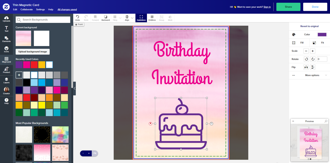Select the Text tool in sidebar
Viewport: 330px width, 163px height.
(x=6, y=29)
